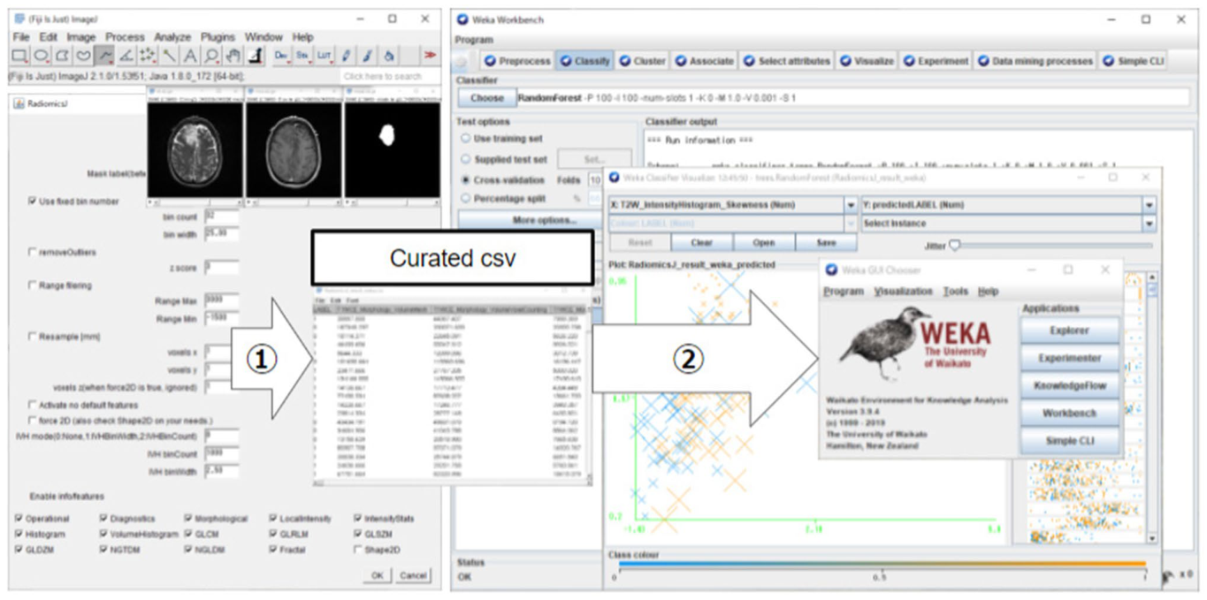Launch Explorer from Weka GUI Chooser

(x=1070, y=330)
